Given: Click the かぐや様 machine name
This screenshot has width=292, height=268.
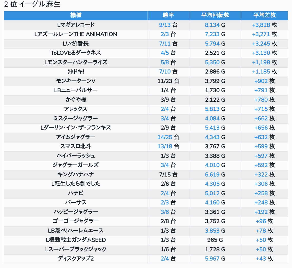Looking at the screenshot, I should [76, 100].
